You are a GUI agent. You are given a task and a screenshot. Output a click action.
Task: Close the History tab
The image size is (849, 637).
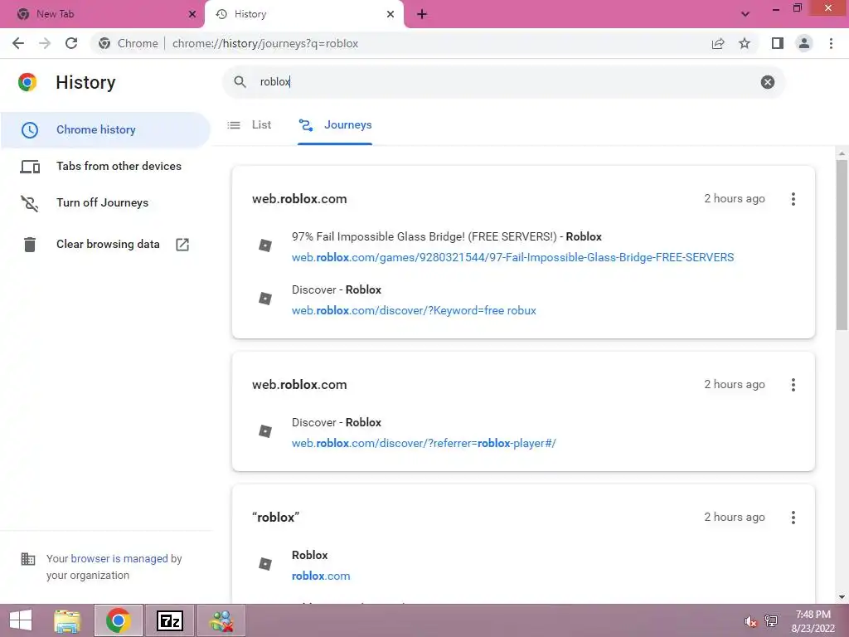[x=391, y=14]
